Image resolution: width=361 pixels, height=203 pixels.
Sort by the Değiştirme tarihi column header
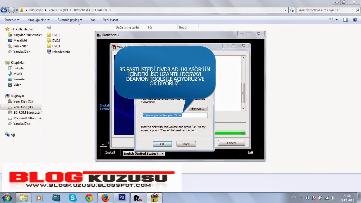click(127, 27)
